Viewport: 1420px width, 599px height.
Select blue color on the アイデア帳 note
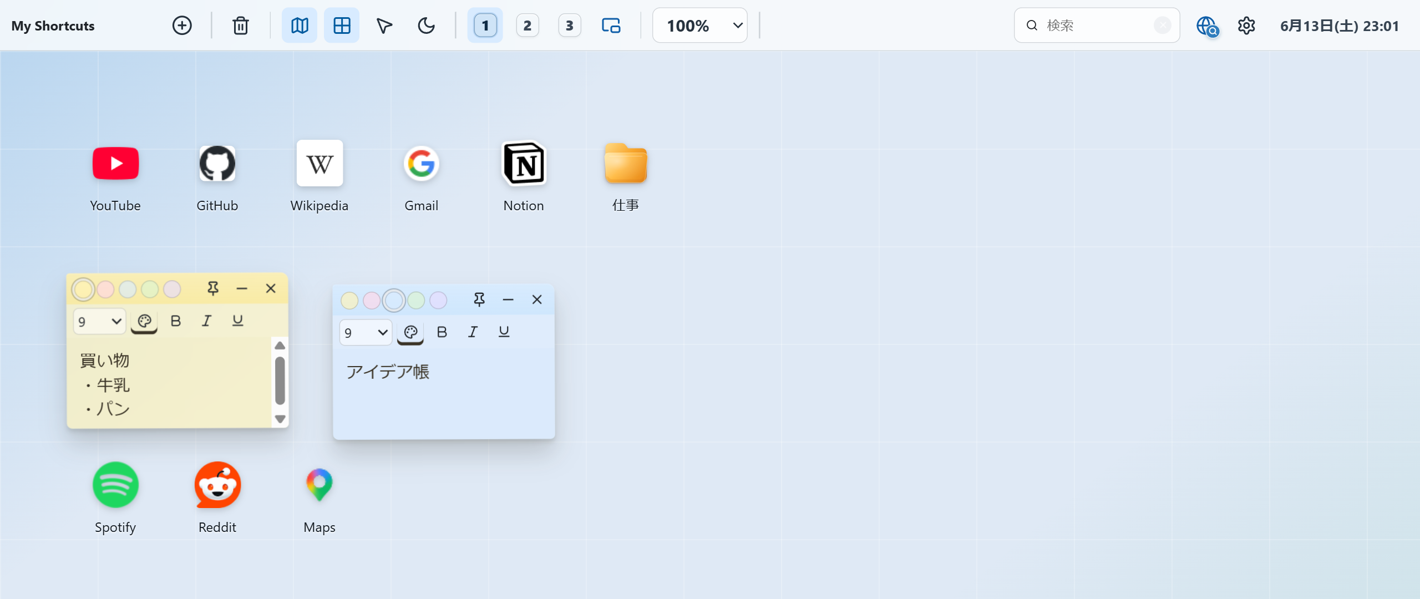click(x=394, y=301)
